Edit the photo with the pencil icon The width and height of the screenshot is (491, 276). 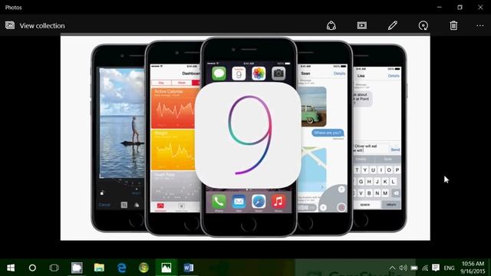pyautogui.click(x=392, y=25)
